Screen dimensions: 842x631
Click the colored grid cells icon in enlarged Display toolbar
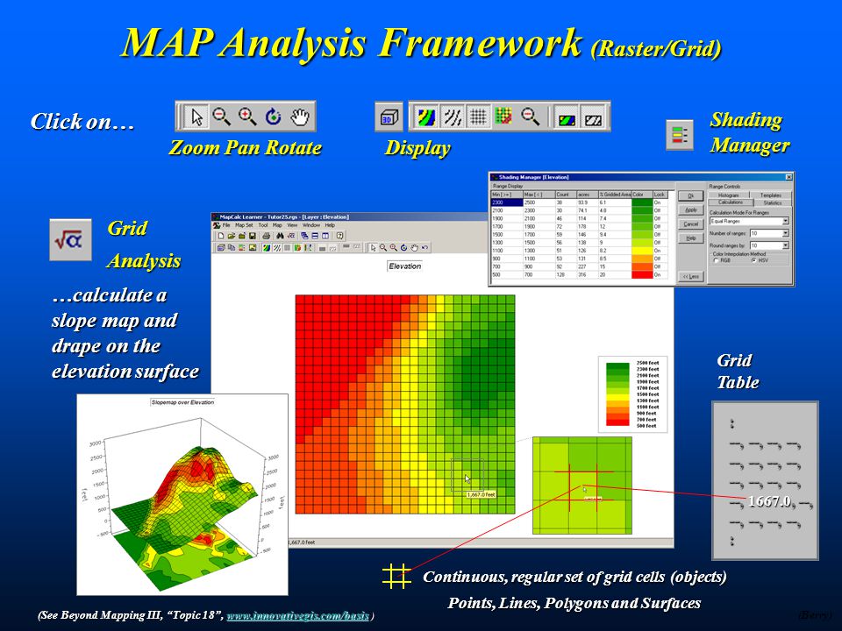coord(503,116)
